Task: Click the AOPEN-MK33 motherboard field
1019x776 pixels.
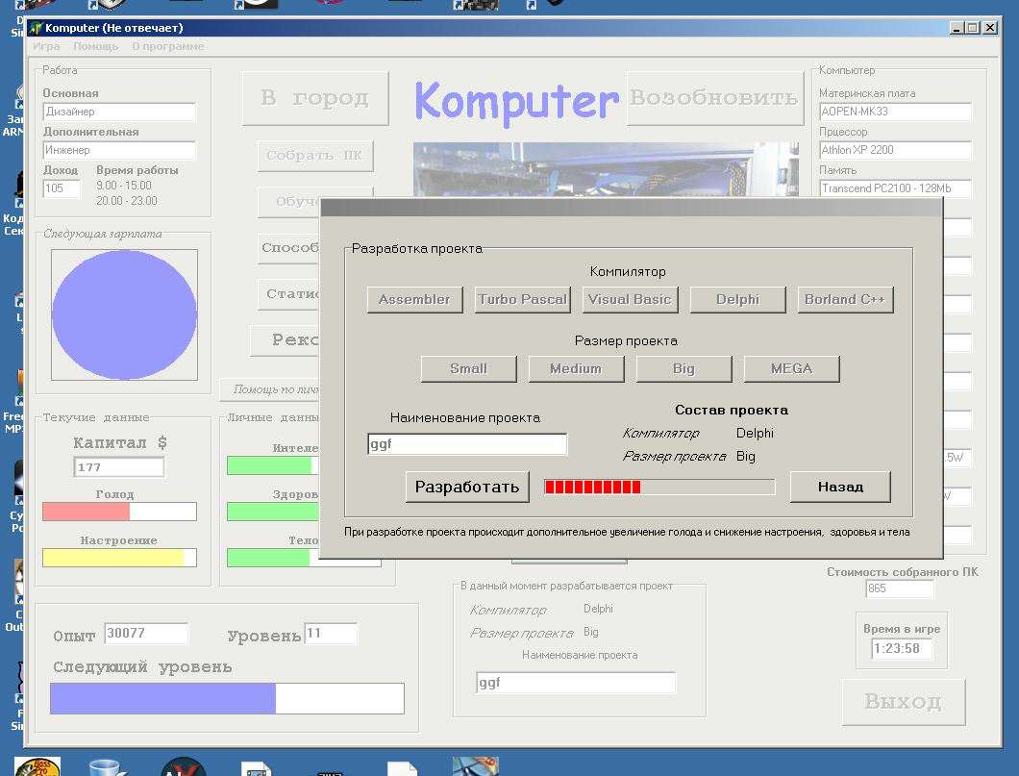Action: 895,112
